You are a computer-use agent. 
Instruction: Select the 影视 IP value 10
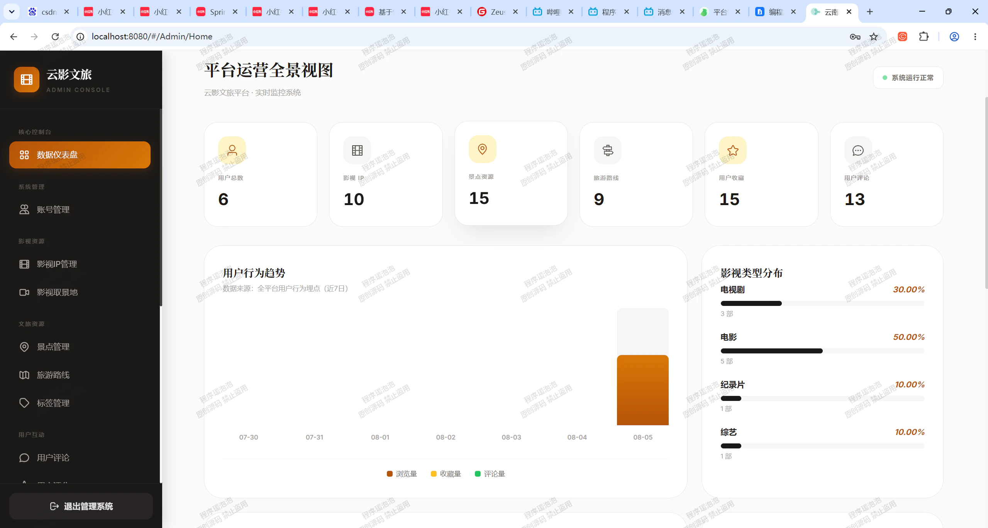[x=354, y=199]
